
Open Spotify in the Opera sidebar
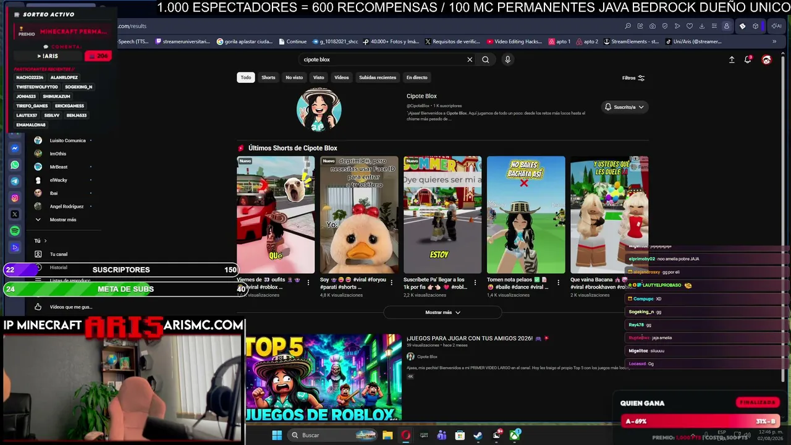click(x=15, y=231)
